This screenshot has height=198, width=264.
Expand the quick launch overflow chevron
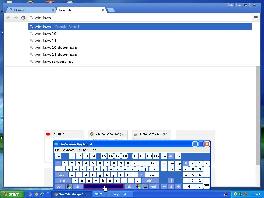pyautogui.click(x=48, y=193)
